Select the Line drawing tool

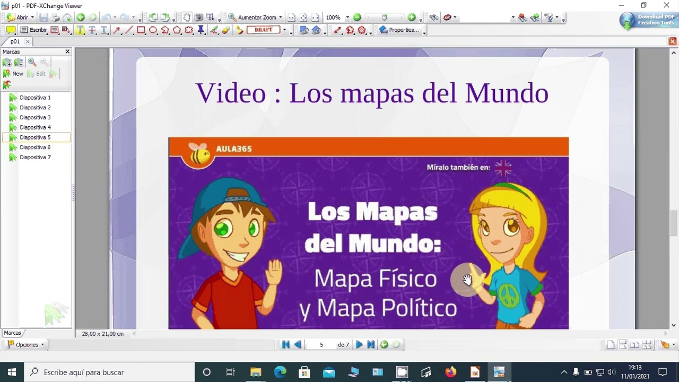point(128,30)
